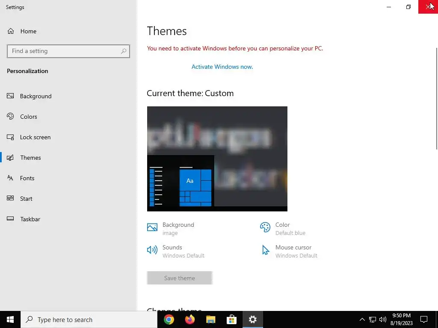The height and width of the screenshot is (328, 438).
Task: Open Start settings page
Action: coord(68,199)
